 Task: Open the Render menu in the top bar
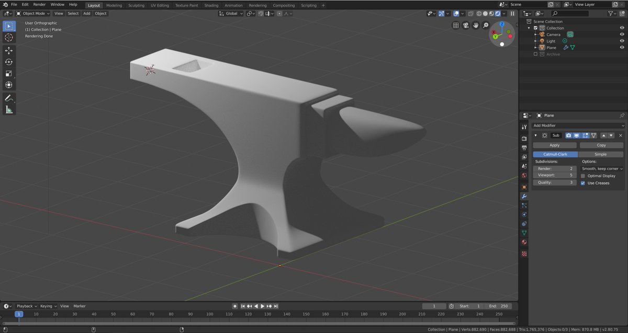(39, 4)
